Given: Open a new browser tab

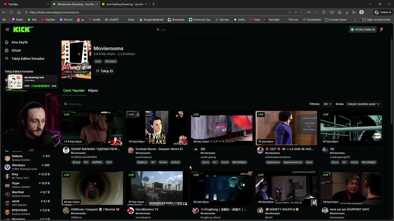Looking at the screenshot, I should point(153,4).
